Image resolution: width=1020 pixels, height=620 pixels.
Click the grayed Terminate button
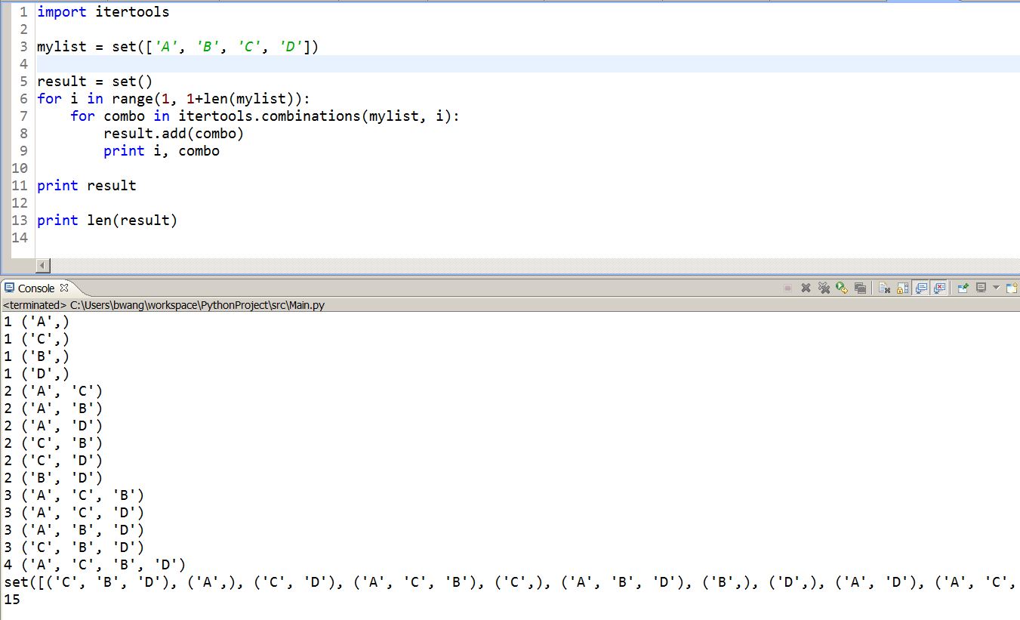787,288
